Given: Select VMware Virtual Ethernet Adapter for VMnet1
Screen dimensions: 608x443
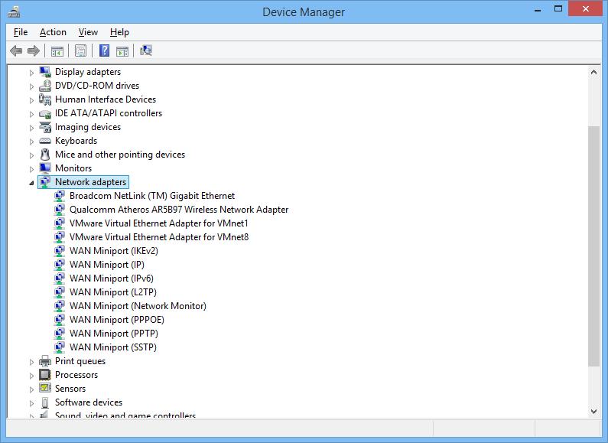Looking at the screenshot, I should pos(158,223).
